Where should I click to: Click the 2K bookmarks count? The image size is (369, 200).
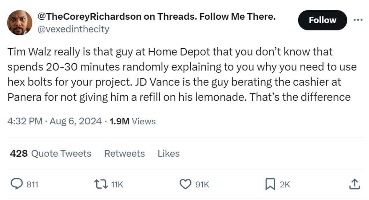coord(285,184)
